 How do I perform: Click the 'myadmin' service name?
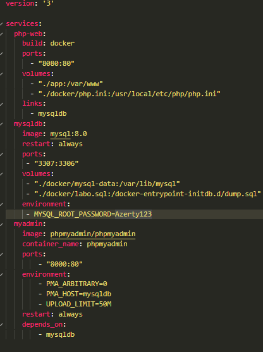pos(28,224)
